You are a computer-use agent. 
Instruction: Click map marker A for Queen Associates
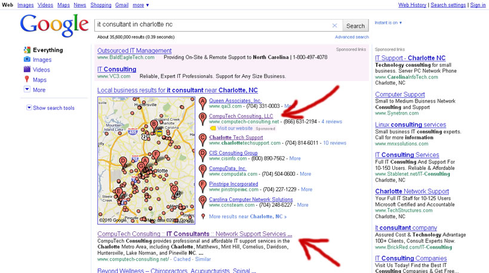(x=203, y=103)
